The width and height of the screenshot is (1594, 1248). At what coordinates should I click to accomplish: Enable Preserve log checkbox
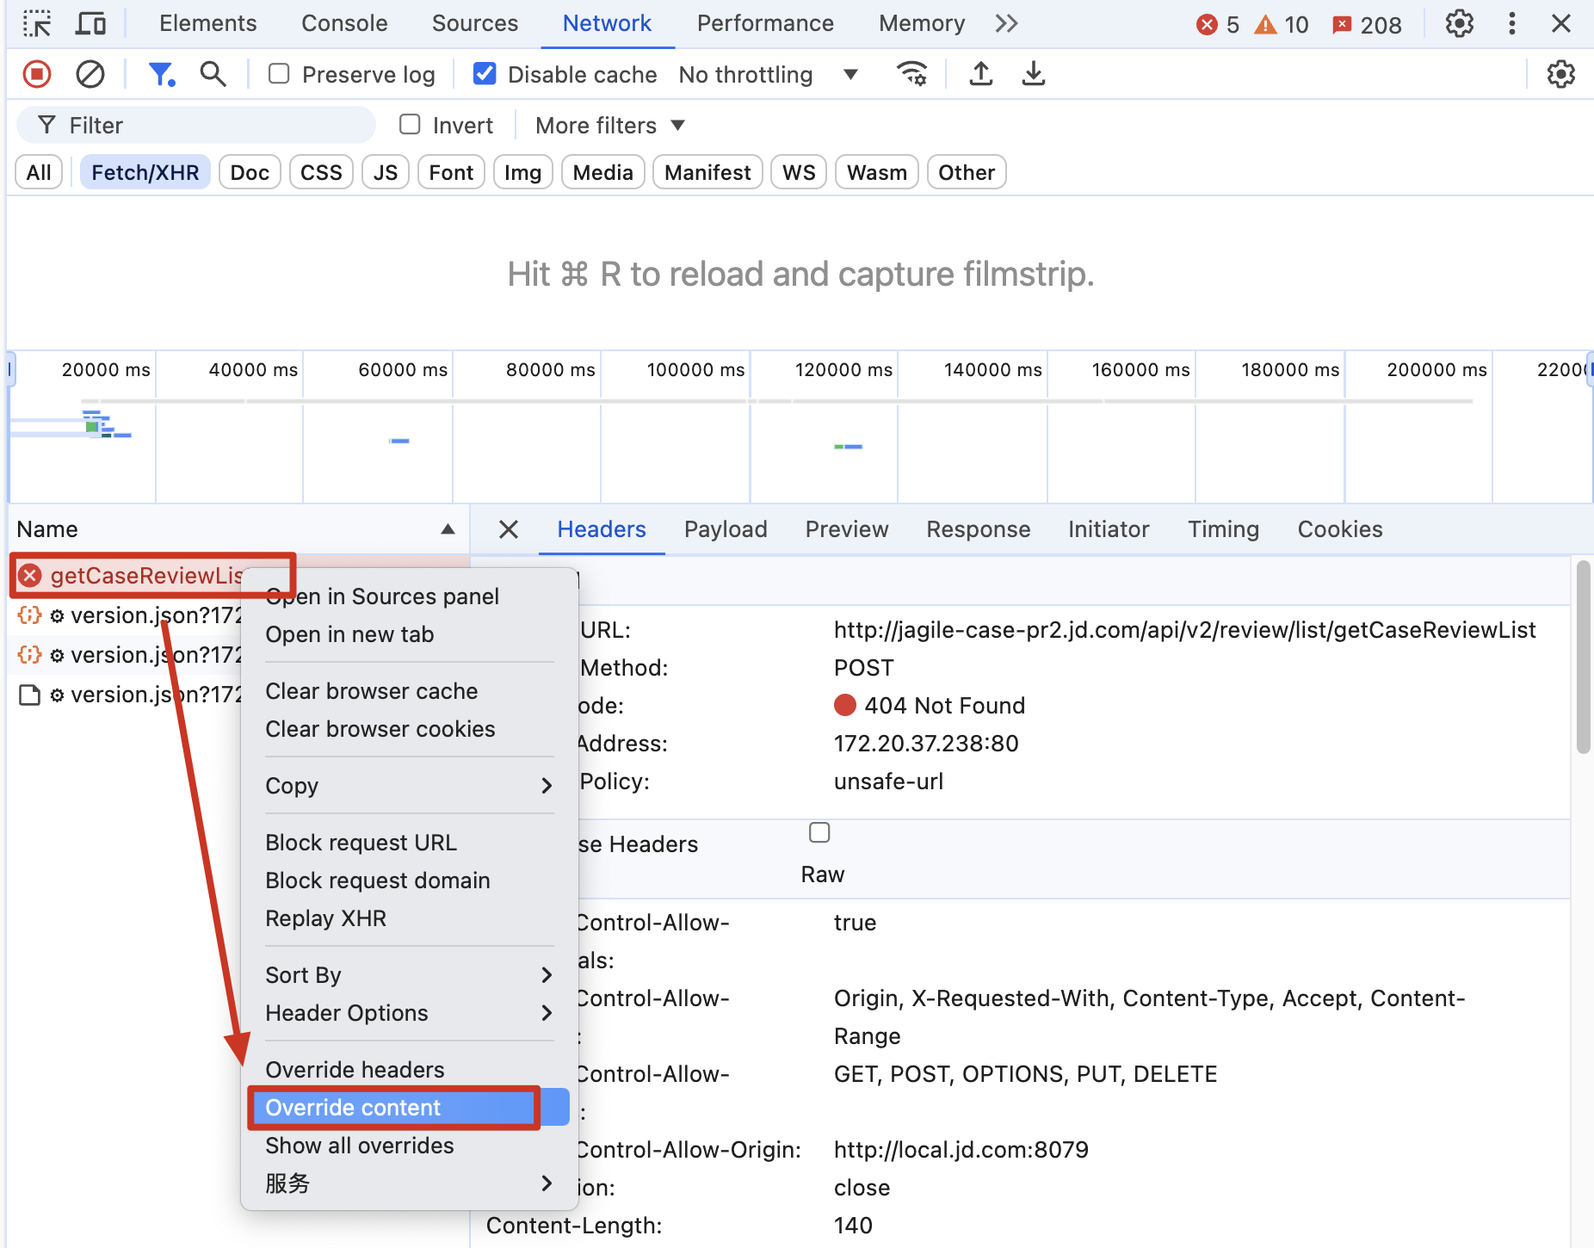pos(279,75)
